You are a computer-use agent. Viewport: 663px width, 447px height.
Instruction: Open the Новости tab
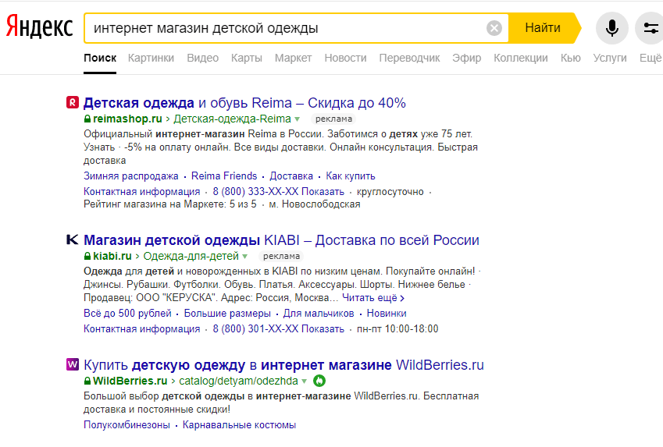coord(345,58)
